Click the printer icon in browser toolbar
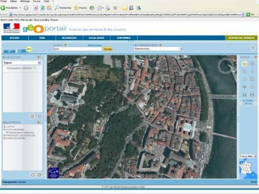This screenshot has height=194, width=259. (x=108, y=8)
